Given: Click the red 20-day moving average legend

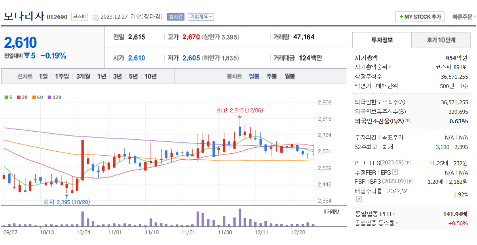Looking at the screenshot, I should [22, 97].
